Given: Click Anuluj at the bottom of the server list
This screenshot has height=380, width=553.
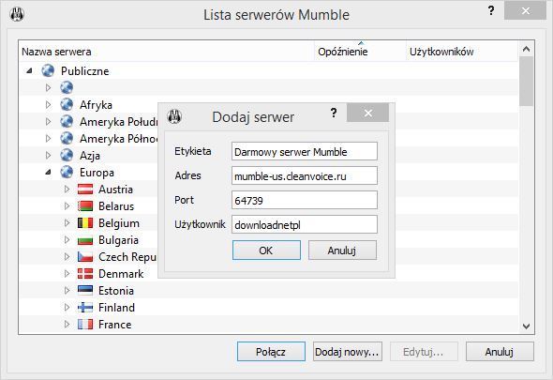Looking at the screenshot, I should pyautogui.click(x=500, y=352).
